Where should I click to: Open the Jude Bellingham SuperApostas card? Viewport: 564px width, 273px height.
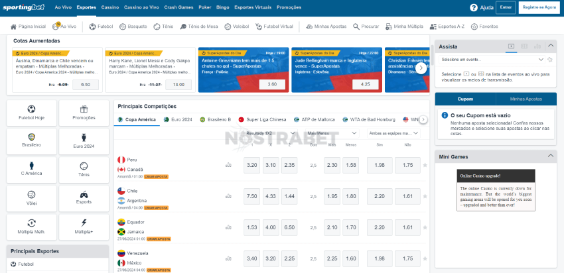(336, 70)
